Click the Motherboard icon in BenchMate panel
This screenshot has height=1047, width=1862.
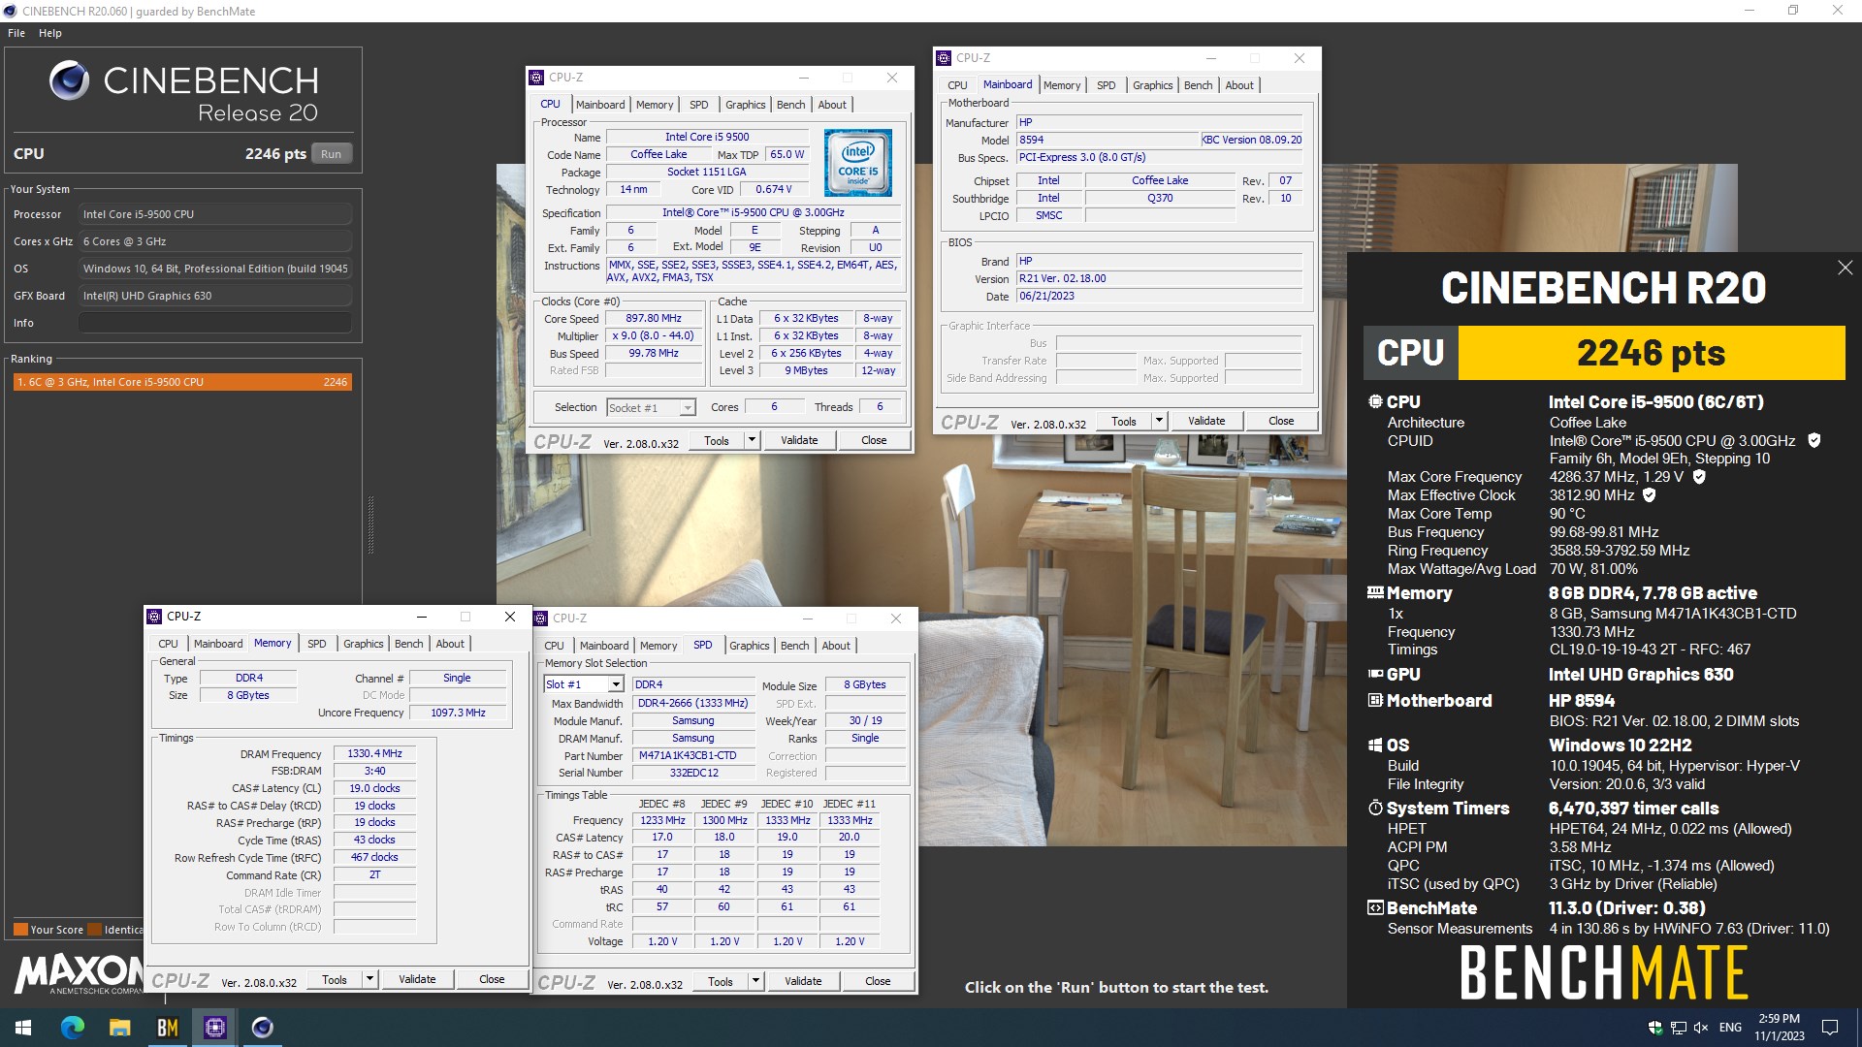click(1375, 700)
